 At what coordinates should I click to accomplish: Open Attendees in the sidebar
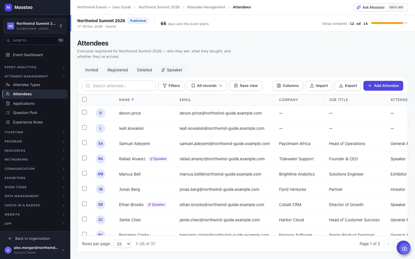pyautogui.click(x=35, y=94)
